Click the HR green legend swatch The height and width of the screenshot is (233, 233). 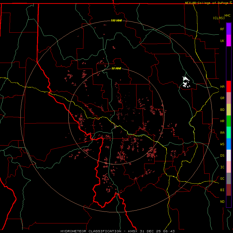coord(229,121)
